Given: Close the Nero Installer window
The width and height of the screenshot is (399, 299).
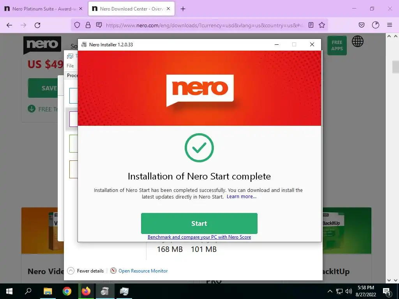Looking at the screenshot, I should pos(312,44).
